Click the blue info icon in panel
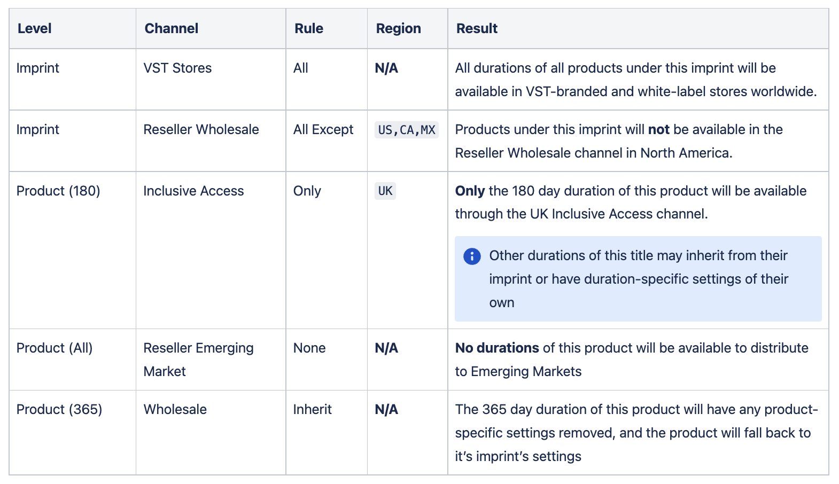This screenshot has width=839, height=484. (x=472, y=256)
